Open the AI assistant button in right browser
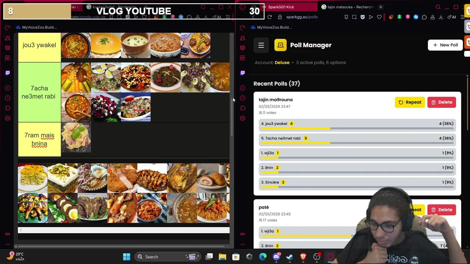 [452, 17]
